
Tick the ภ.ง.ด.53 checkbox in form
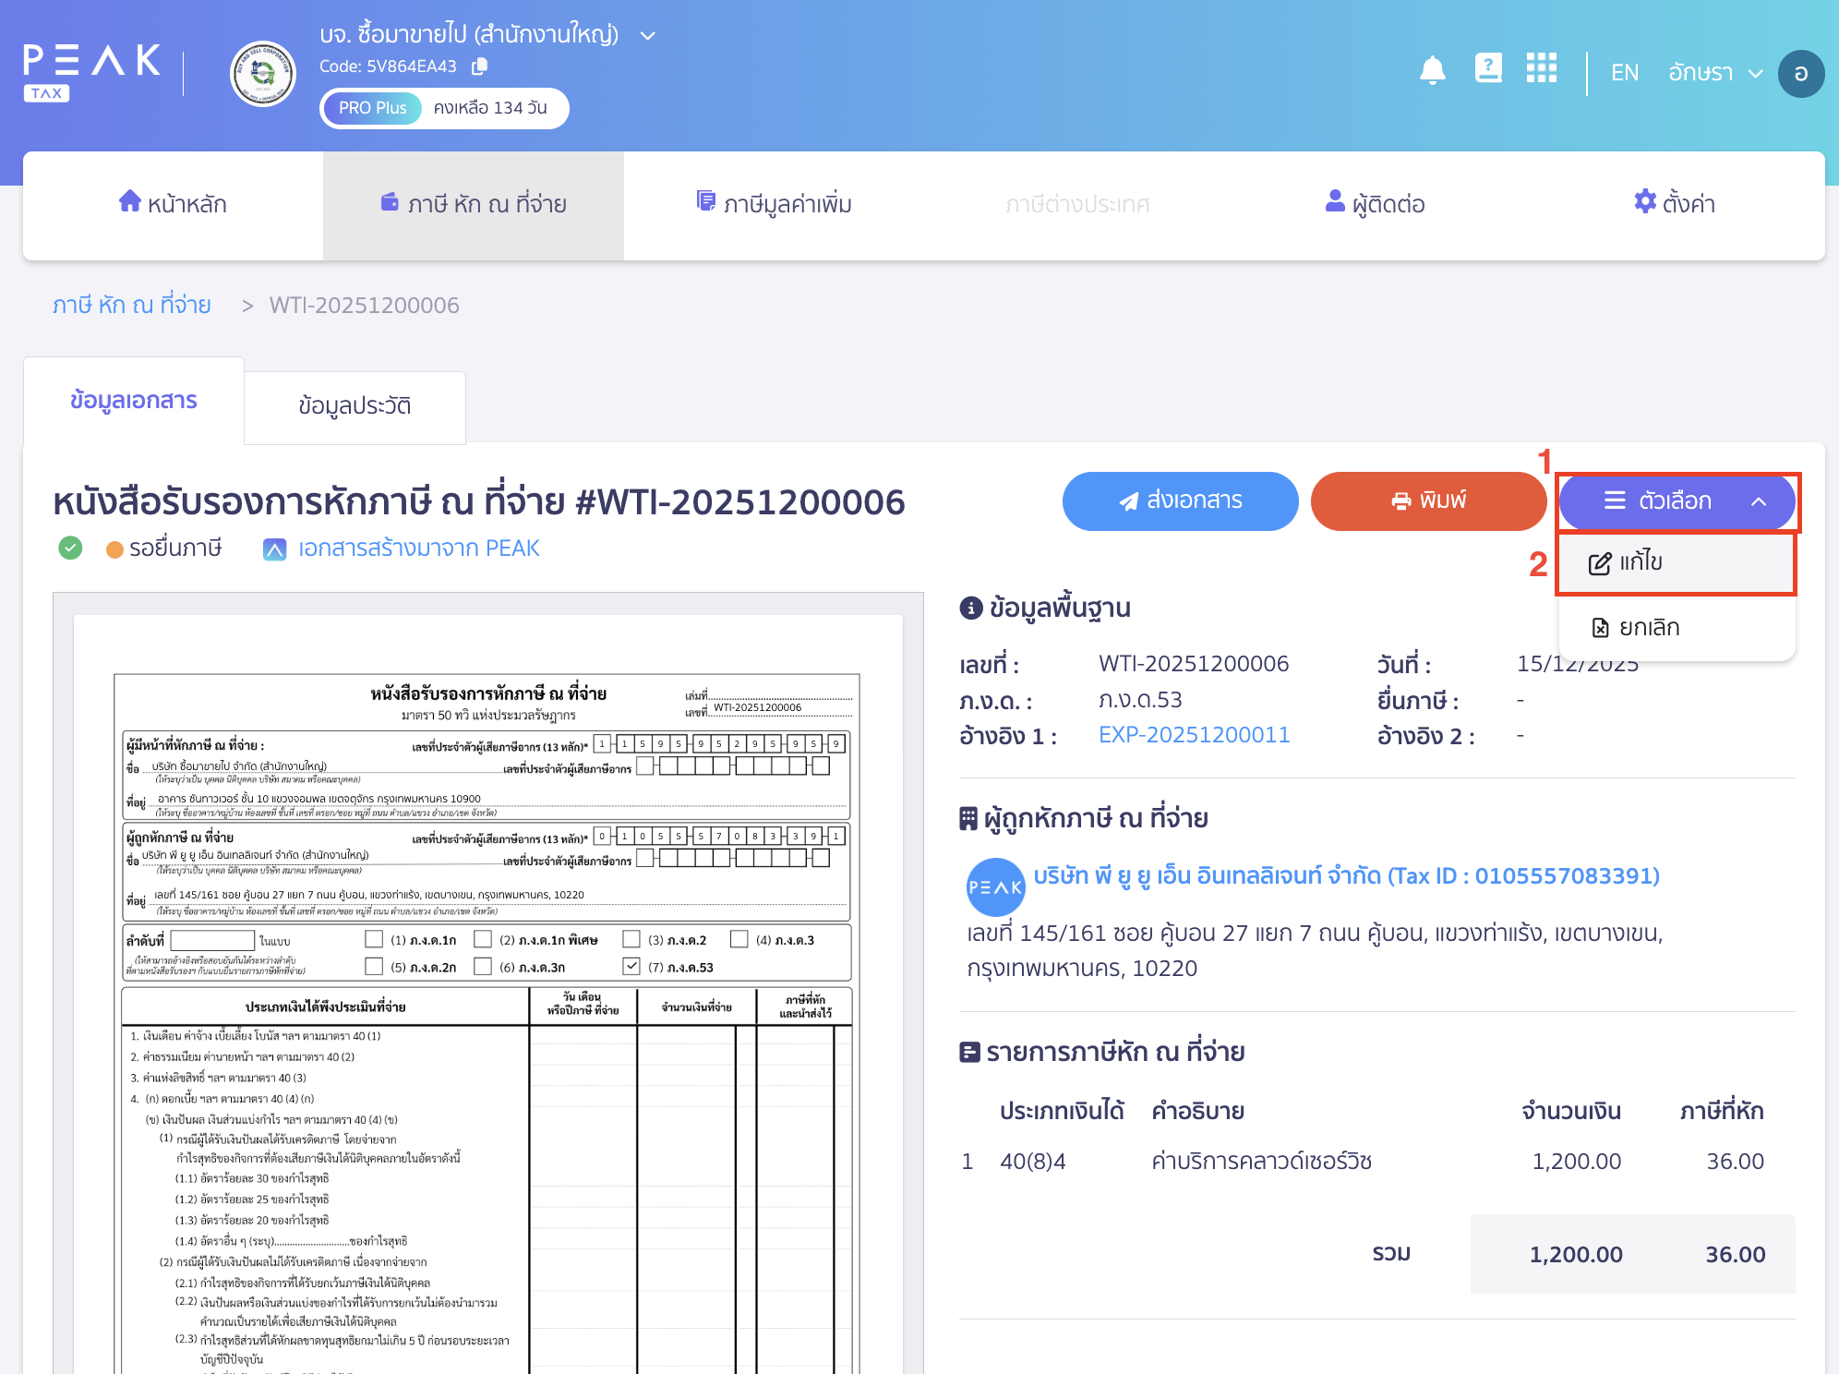[x=631, y=966]
